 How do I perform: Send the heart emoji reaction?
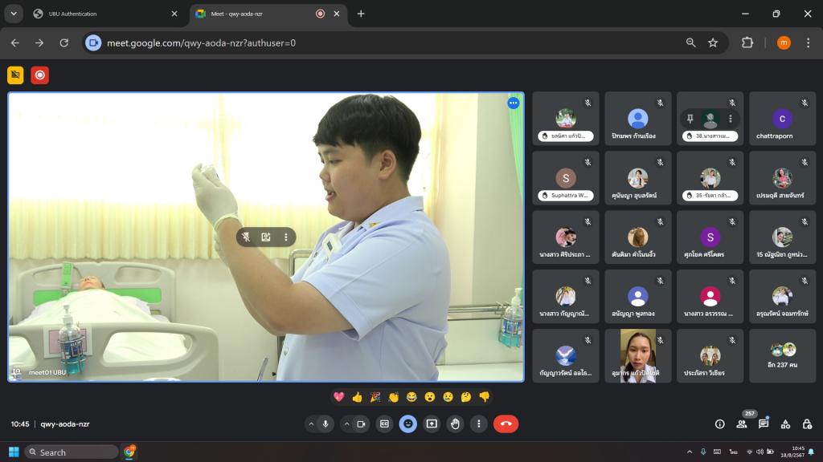coord(339,397)
